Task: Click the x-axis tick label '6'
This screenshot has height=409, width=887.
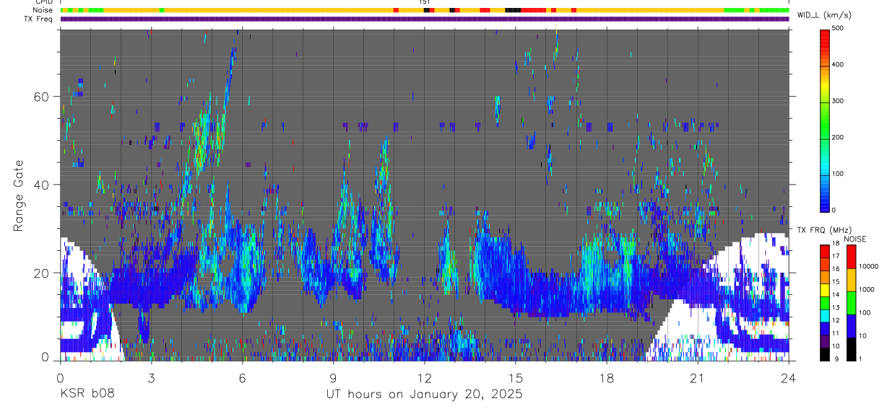Action: 242,377
